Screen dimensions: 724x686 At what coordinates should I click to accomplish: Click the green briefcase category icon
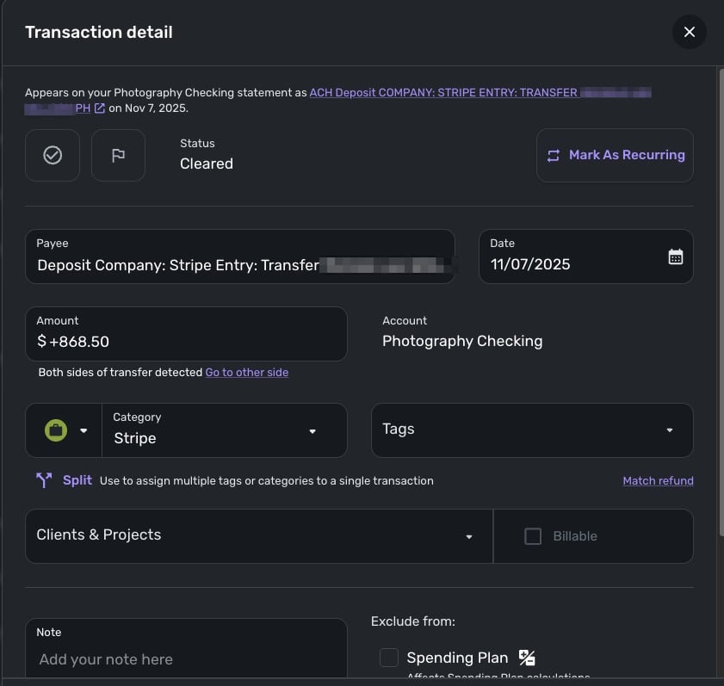click(56, 430)
